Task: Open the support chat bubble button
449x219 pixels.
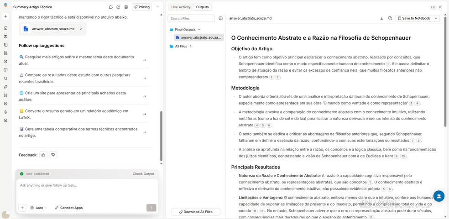Action: 439,196
